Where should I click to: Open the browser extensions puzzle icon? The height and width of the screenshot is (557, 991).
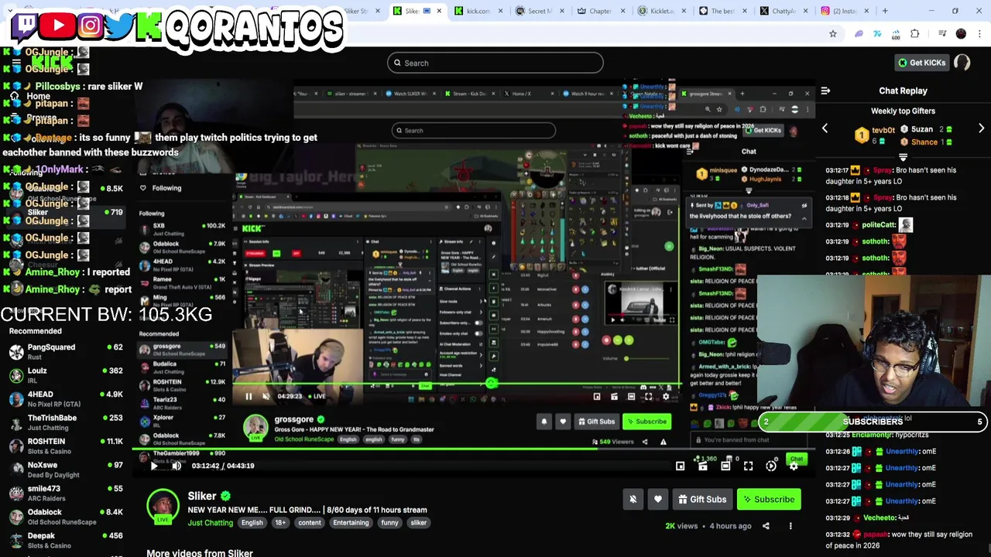[915, 34]
